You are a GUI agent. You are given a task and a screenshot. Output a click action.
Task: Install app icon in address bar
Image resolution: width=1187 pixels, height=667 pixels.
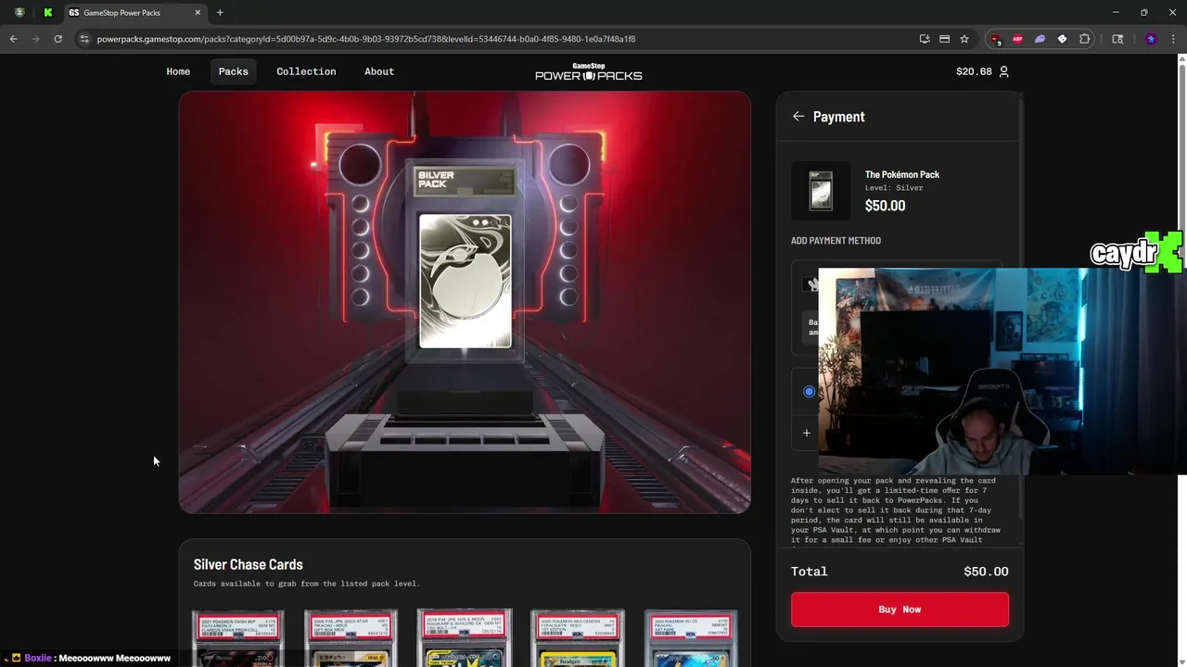tap(925, 39)
